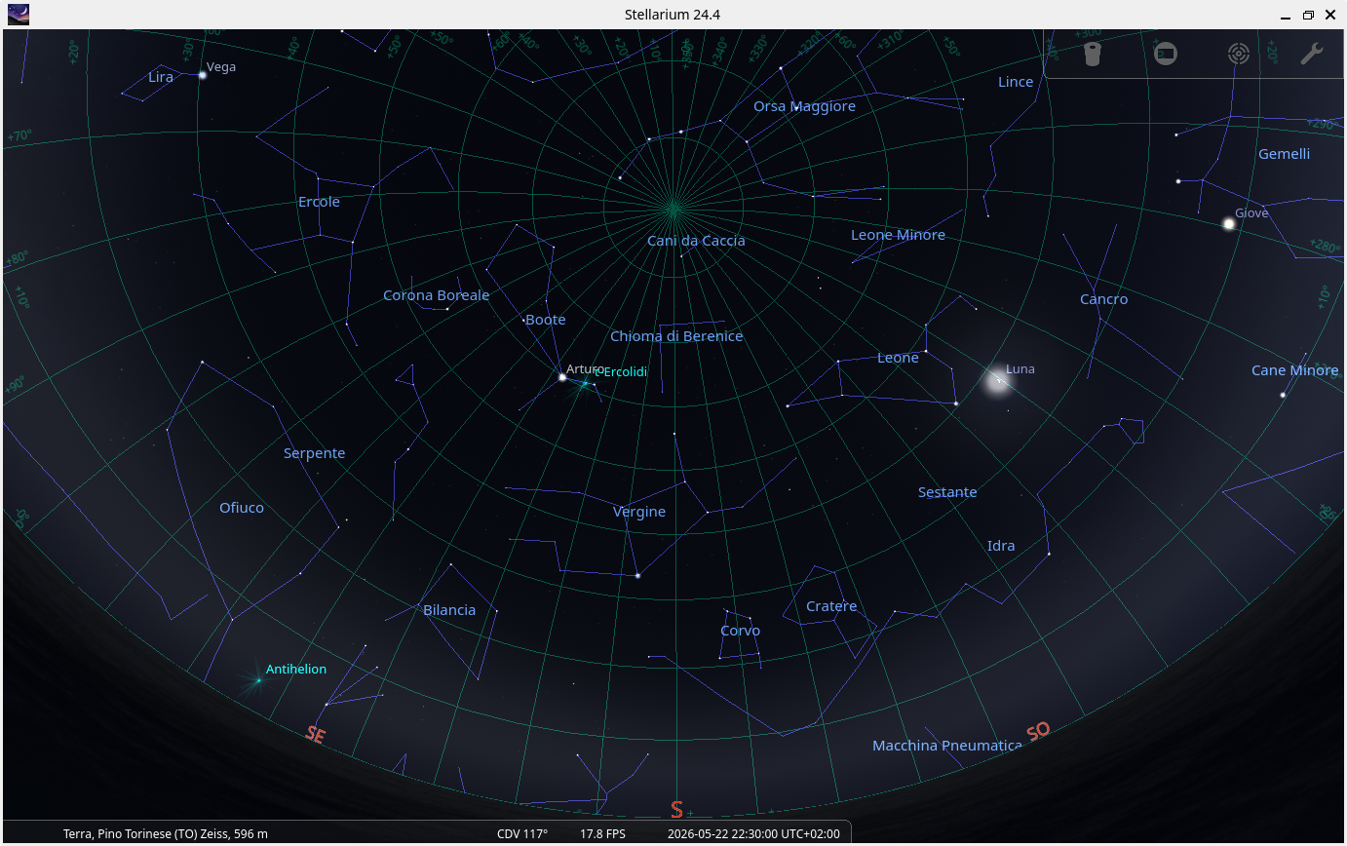
Task: Click the Ofiuco constellation label
Action: (x=242, y=508)
